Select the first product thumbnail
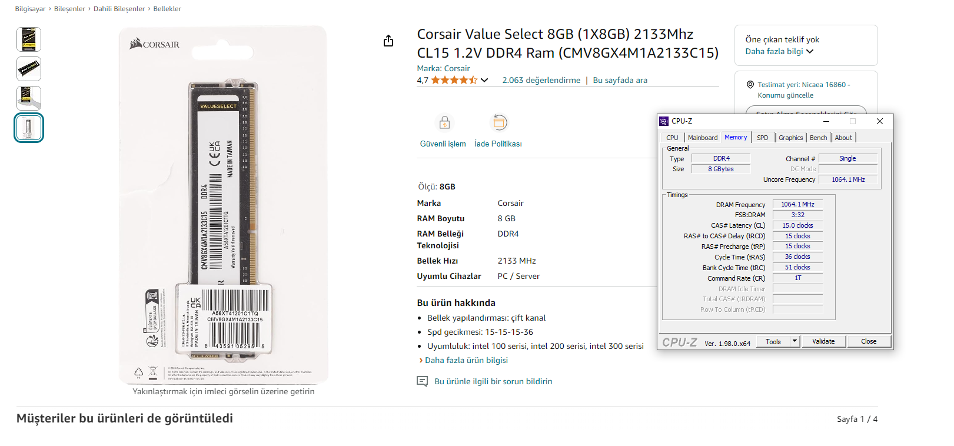This screenshot has height=446, width=954. pyautogui.click(x=29, y=39)
